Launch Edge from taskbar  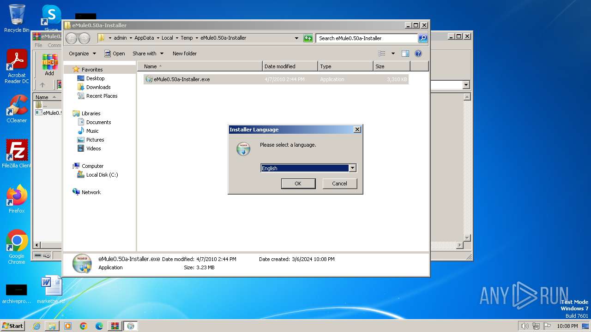click(99, 326)
